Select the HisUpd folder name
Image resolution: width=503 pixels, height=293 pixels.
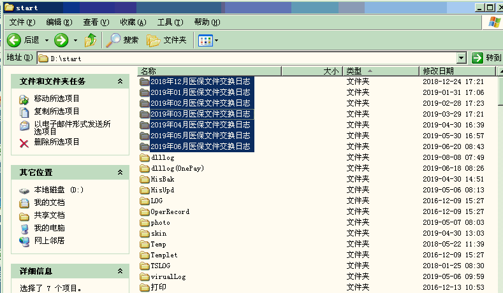[163, 190]
